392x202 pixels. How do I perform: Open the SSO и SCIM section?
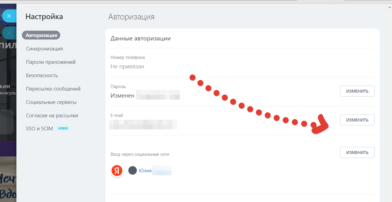pos(40,128)
